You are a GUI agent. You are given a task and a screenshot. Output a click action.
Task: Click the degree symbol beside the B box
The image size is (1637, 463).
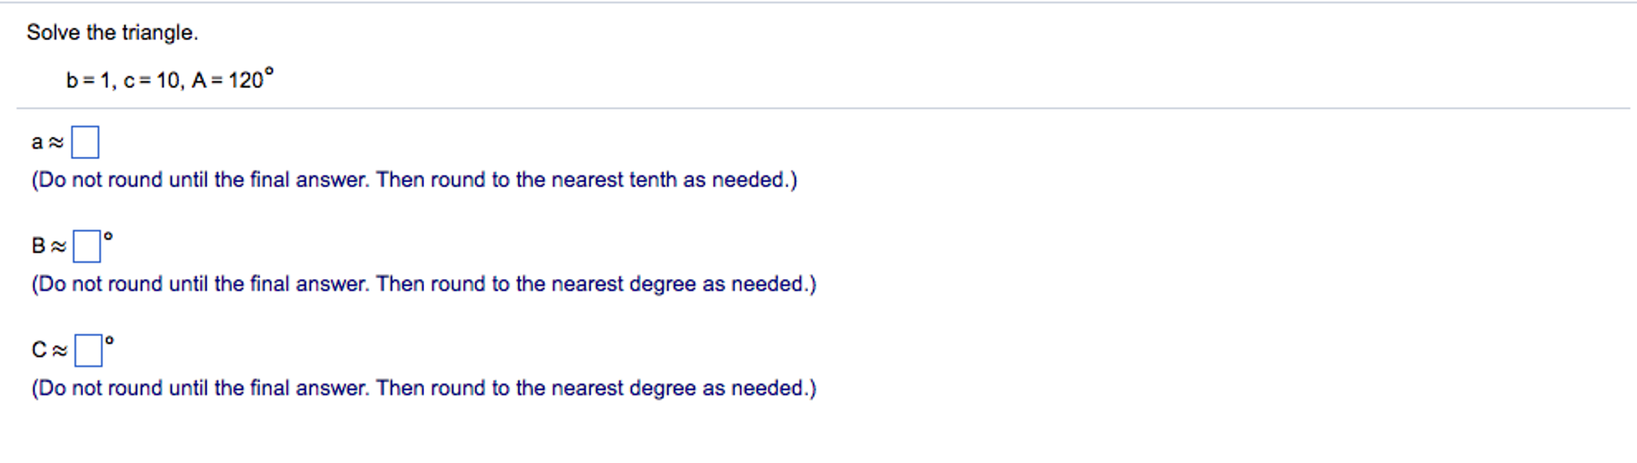(108, 237)
